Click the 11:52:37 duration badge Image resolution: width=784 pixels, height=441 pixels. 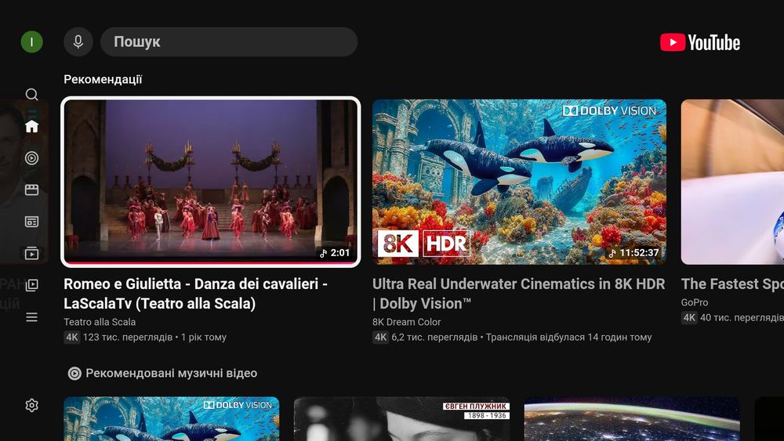point(633,253)
